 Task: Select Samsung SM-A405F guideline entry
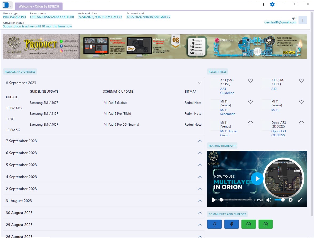click(x=44, y=125)
